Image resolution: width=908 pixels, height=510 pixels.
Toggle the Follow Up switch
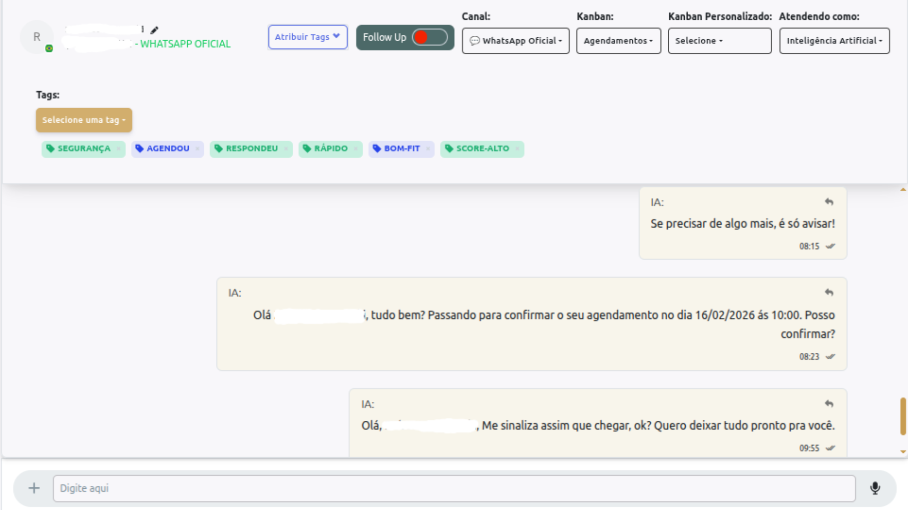[x=429, y=37]
